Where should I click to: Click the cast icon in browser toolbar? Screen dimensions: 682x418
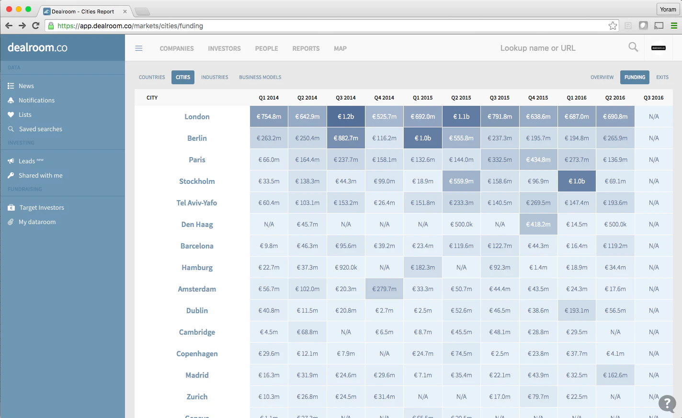[659, 26]
